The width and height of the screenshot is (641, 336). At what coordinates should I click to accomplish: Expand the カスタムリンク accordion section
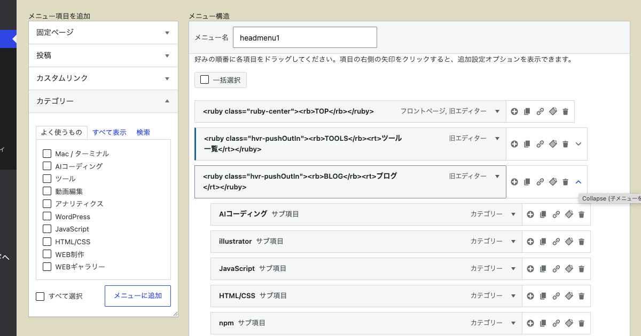(103, 78)
